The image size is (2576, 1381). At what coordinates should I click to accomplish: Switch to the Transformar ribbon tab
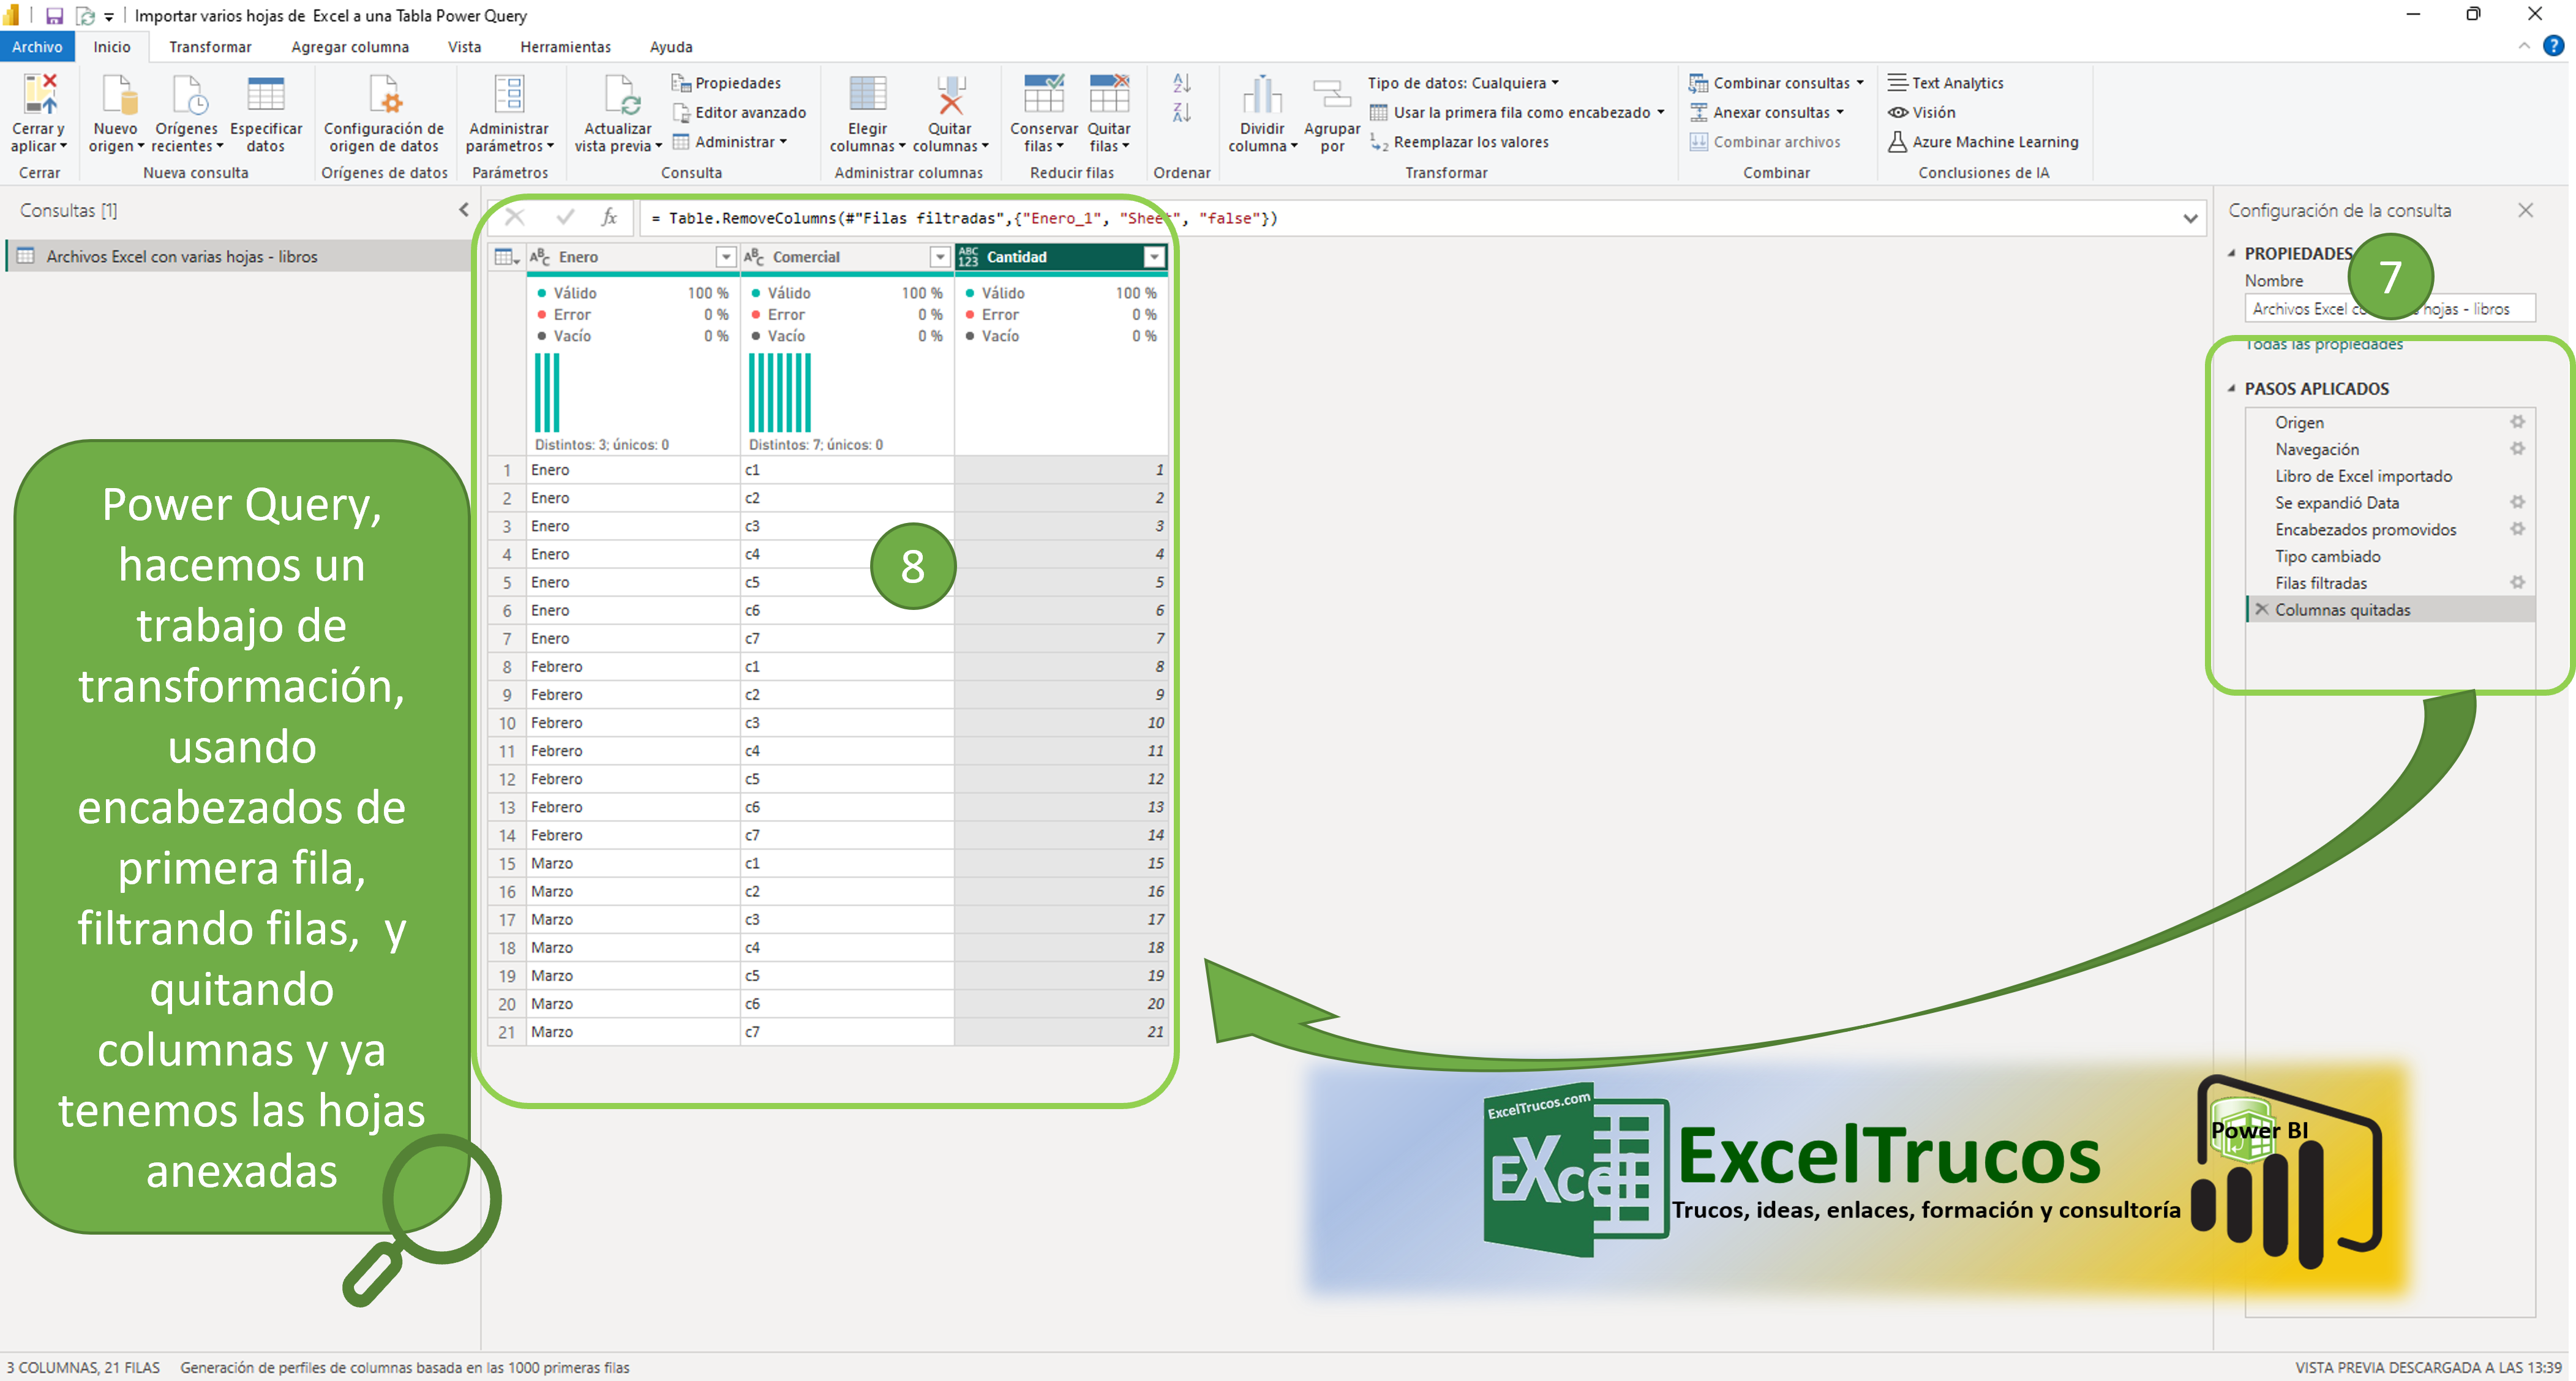(x=210, y=47)
